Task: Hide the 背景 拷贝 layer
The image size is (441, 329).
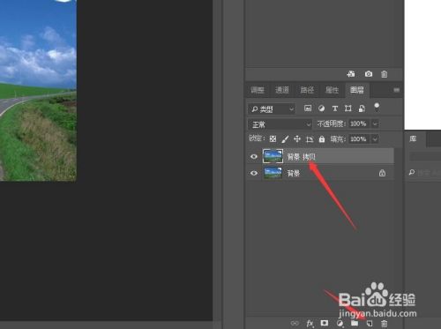Action: click(254, 156)
